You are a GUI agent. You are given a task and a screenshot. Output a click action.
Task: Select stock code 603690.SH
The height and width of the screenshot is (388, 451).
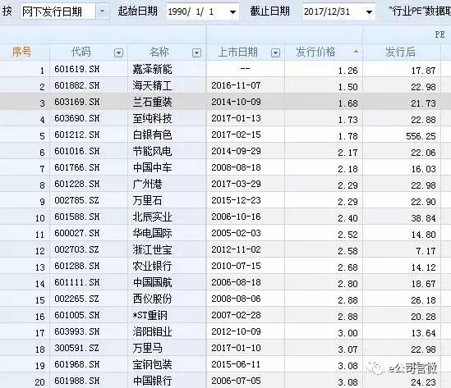pyautogui.click(x=77, y=118)
